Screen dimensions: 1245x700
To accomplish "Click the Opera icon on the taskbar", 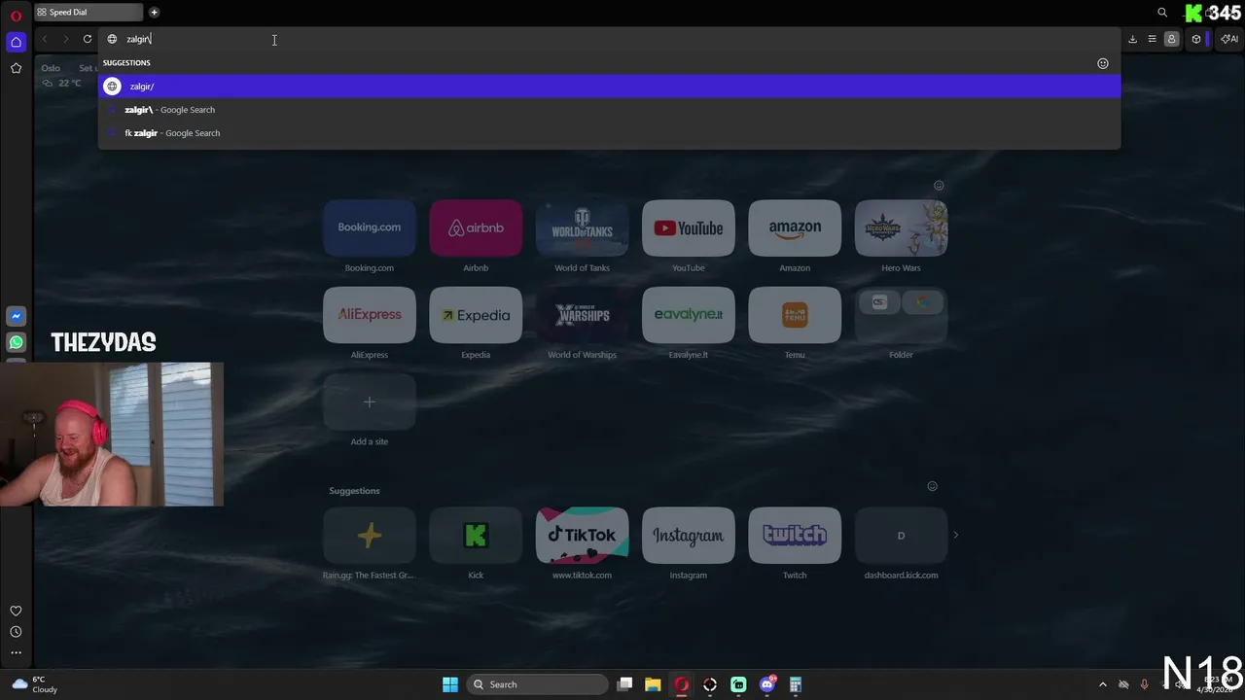I will click(681, 684).
